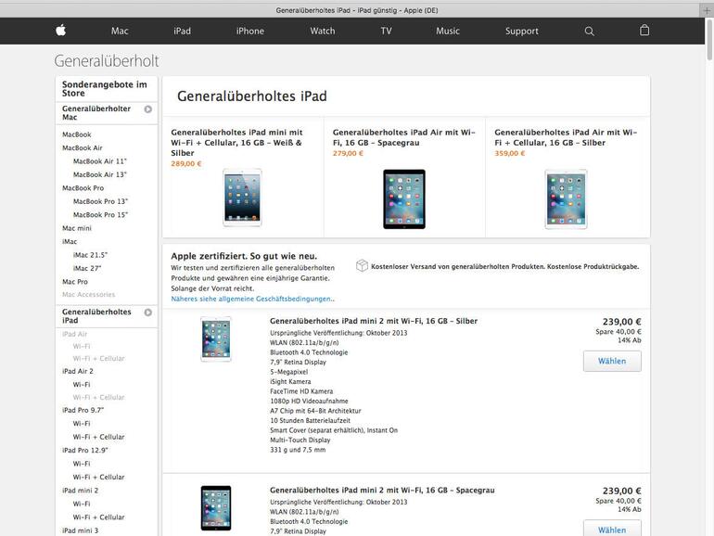Select Wi-Fi + Cellular under iPad mini 2
The width and height of the screenshot is (714, 536).
tap(99, 517)
